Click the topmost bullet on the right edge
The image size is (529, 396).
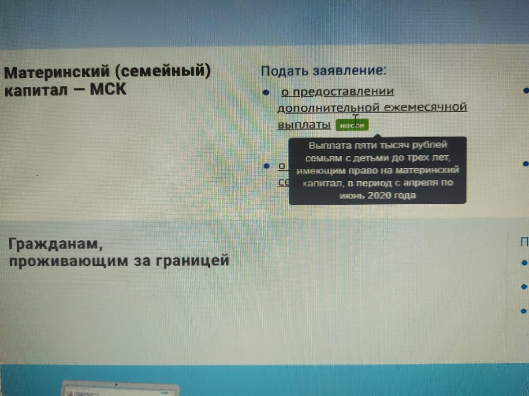(525, 91)
